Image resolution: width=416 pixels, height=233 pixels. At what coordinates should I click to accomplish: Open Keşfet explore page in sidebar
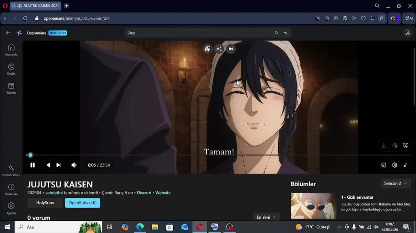tap(11, 69)
